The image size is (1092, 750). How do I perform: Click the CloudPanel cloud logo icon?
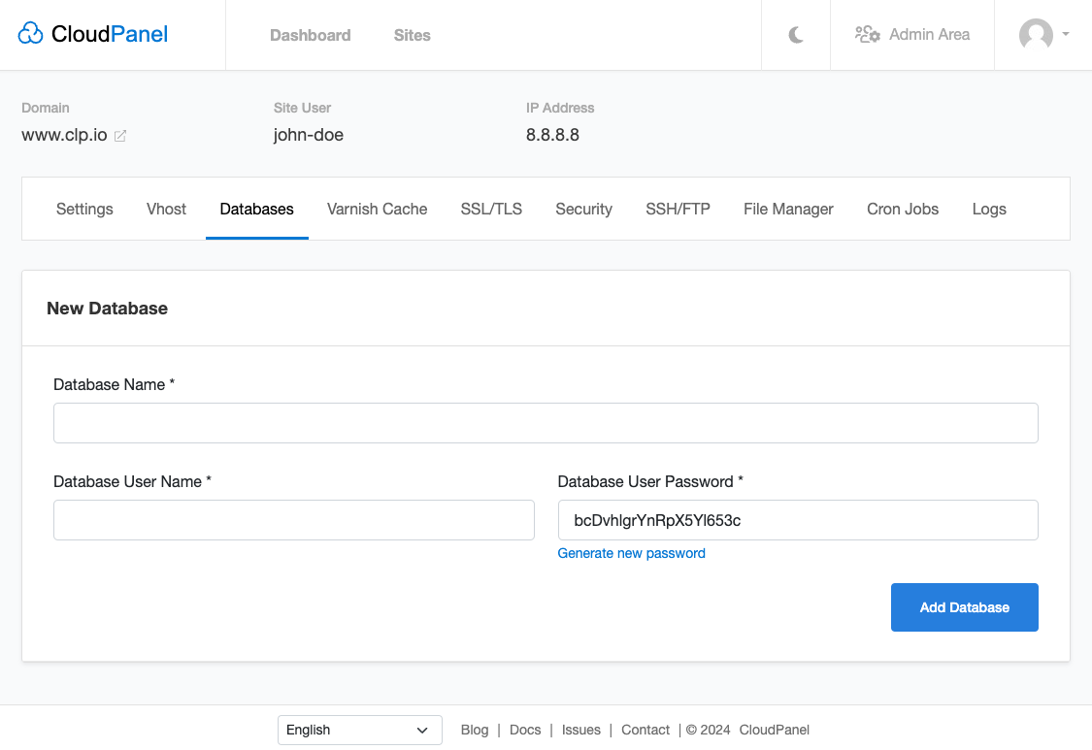[x=30, y=33]
